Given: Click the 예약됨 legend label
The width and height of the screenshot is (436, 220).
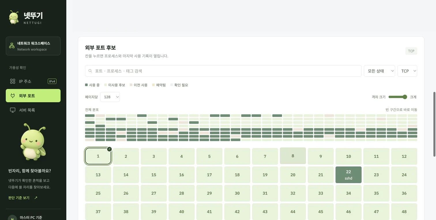Looking at the screenshot, I should 161,85.
